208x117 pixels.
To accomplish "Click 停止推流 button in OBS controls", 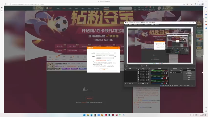I will click(x=189, y=70).
